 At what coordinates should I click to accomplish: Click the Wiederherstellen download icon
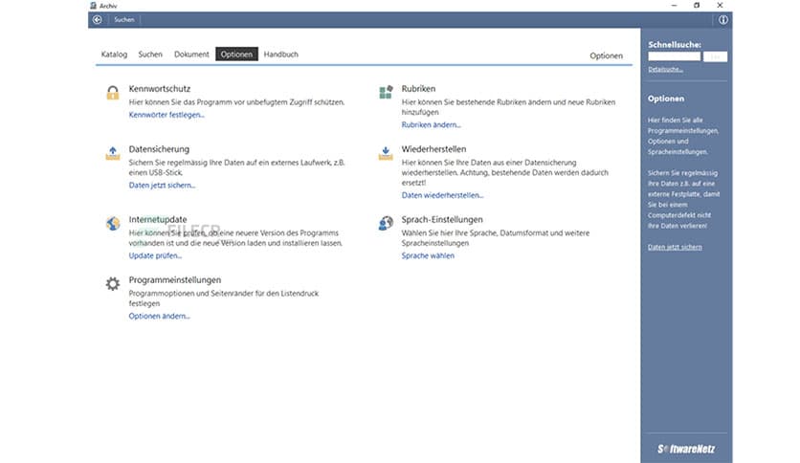(386, 153)
